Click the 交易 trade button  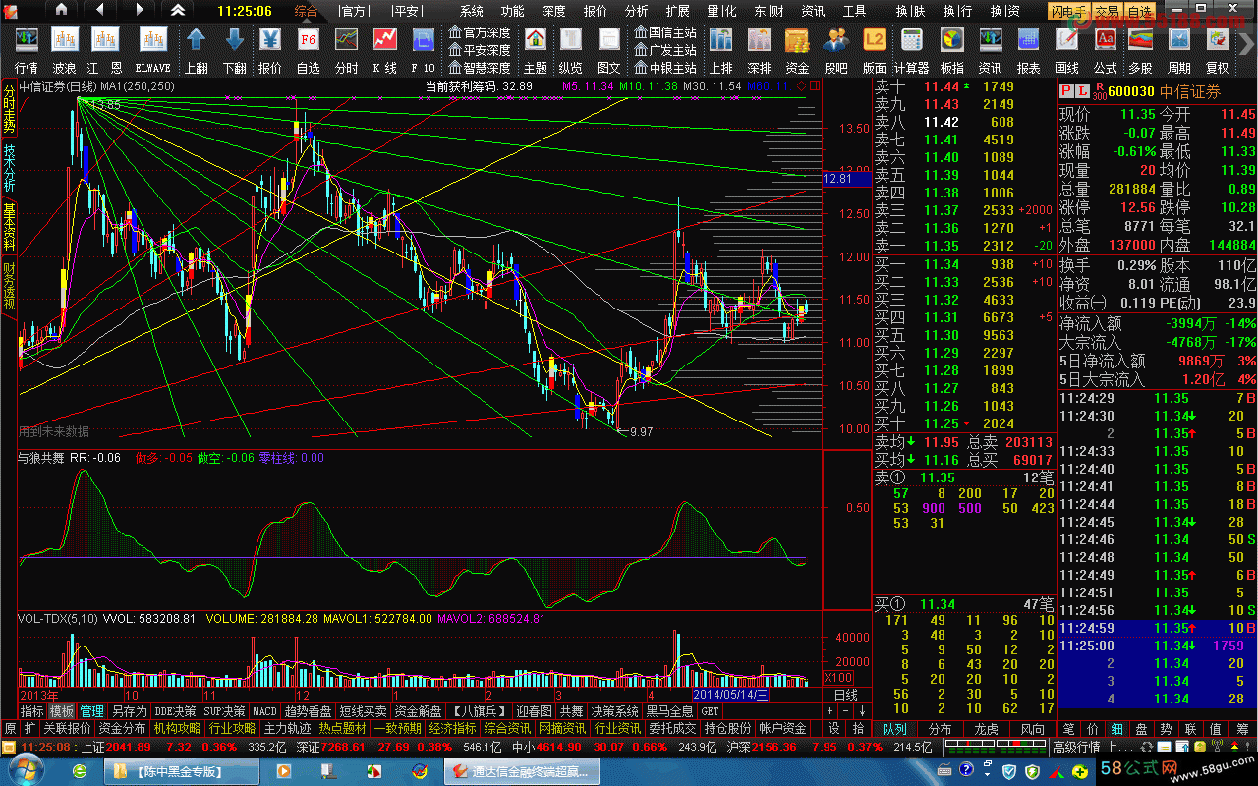(x=1107, y=11)
